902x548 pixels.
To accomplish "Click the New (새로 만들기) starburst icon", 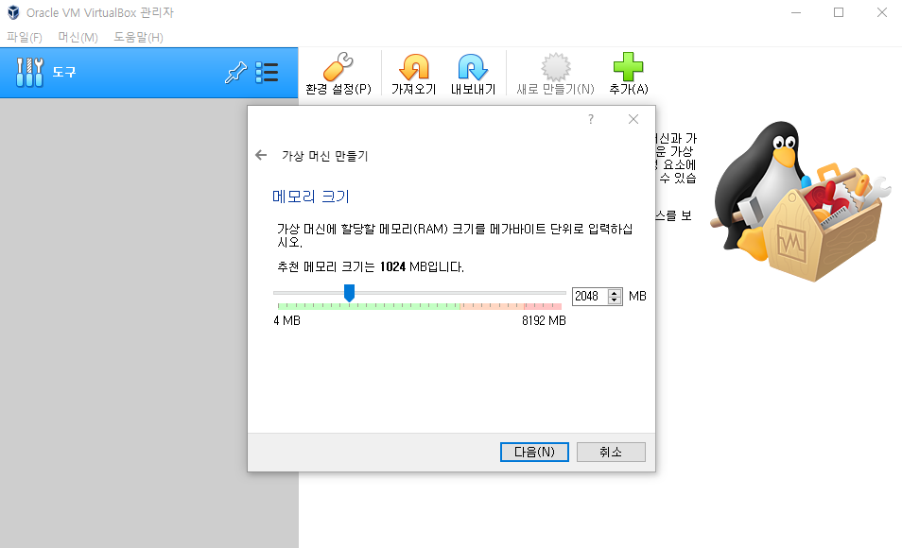I will tap(556, 67).
